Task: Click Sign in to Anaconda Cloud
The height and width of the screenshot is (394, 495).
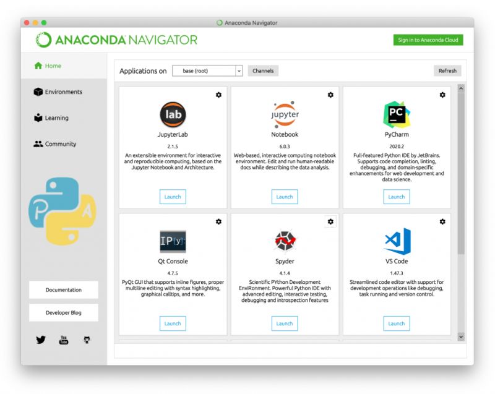Action: click(x=428, y=39)
